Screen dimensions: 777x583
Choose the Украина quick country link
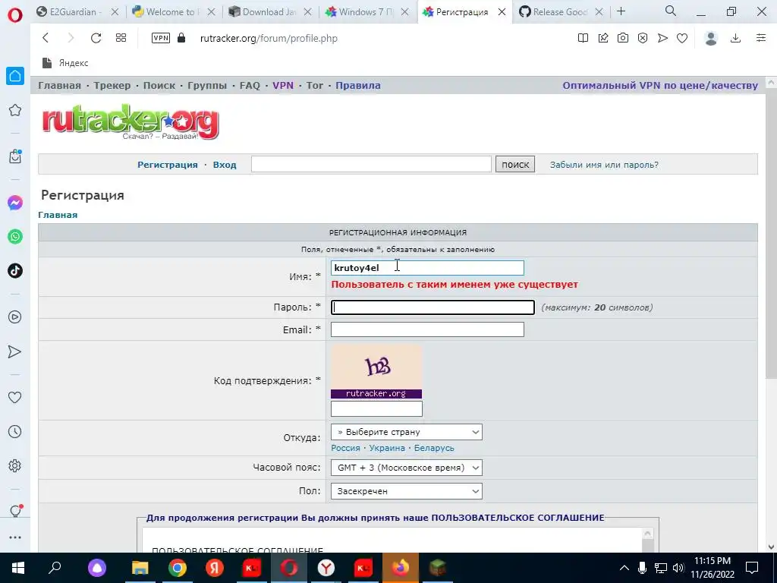387,448
